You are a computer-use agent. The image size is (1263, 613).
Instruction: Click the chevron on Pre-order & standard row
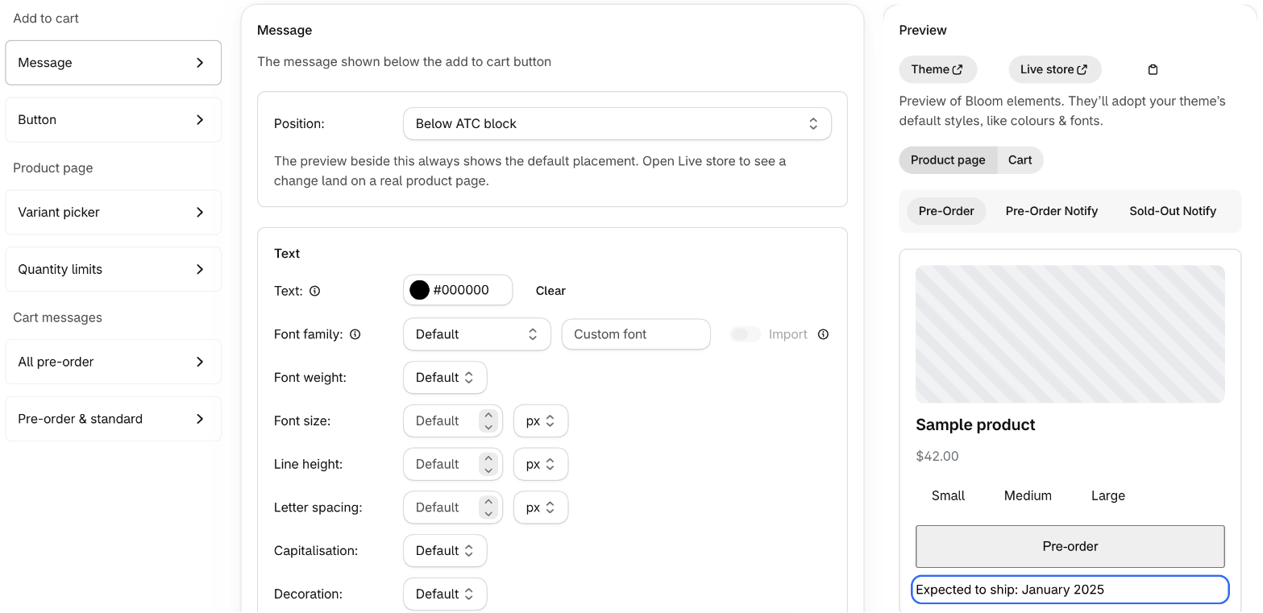click(x=200, y=419)
